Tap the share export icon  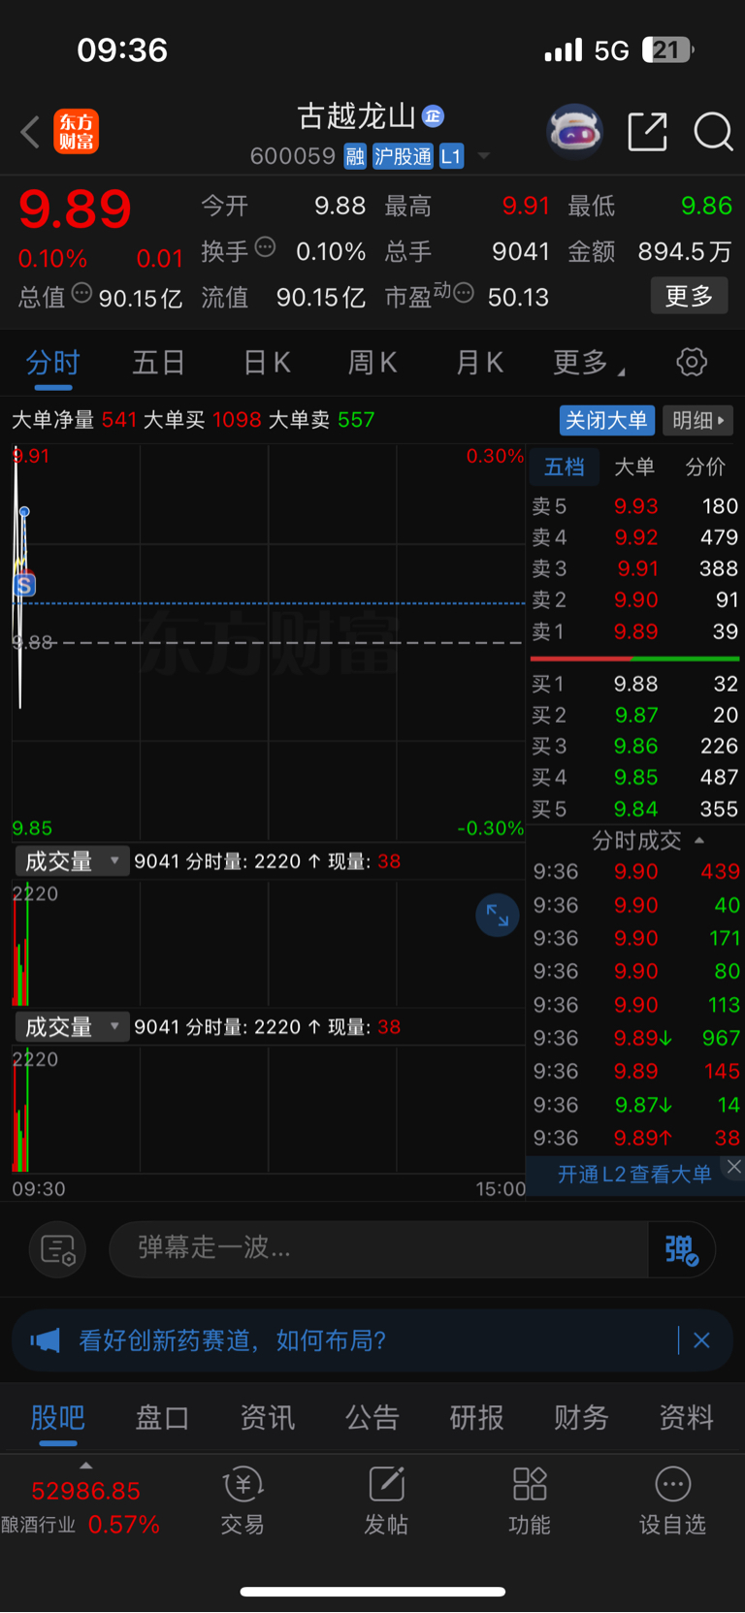tap(647, 131)
